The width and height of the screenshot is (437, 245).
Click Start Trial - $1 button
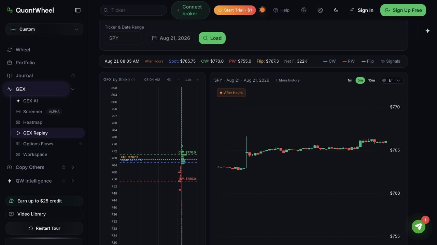235,10
